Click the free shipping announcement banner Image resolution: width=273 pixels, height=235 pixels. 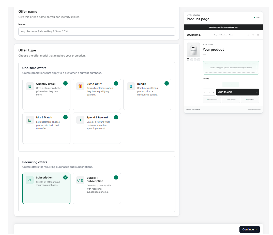(x=223, y=27)
